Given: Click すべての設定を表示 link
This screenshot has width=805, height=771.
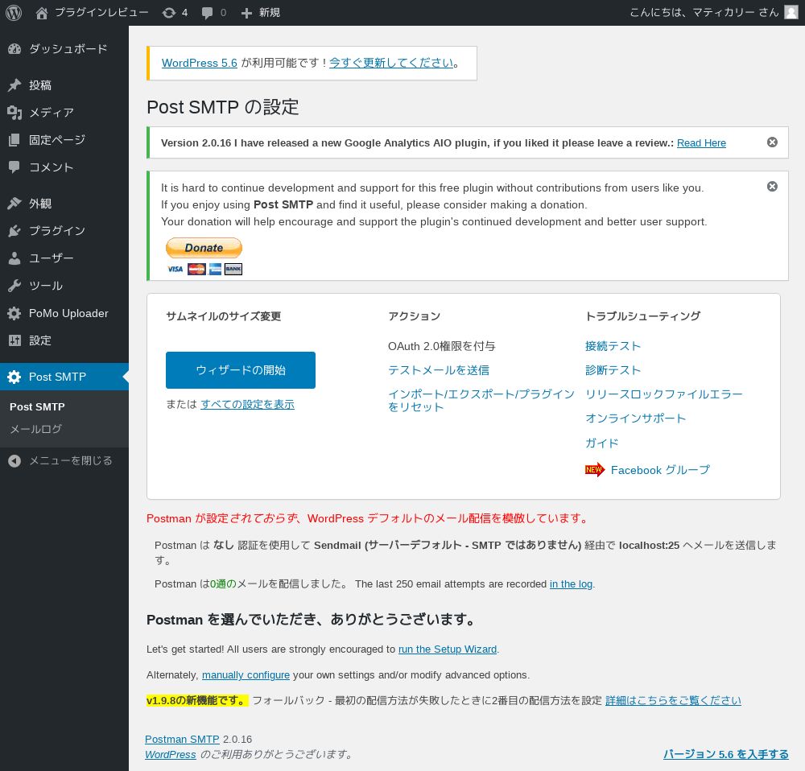Looking at the screenshot, I should 247,405.
